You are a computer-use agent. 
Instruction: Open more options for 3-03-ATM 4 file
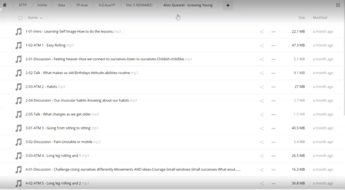[x=273, y=156]
